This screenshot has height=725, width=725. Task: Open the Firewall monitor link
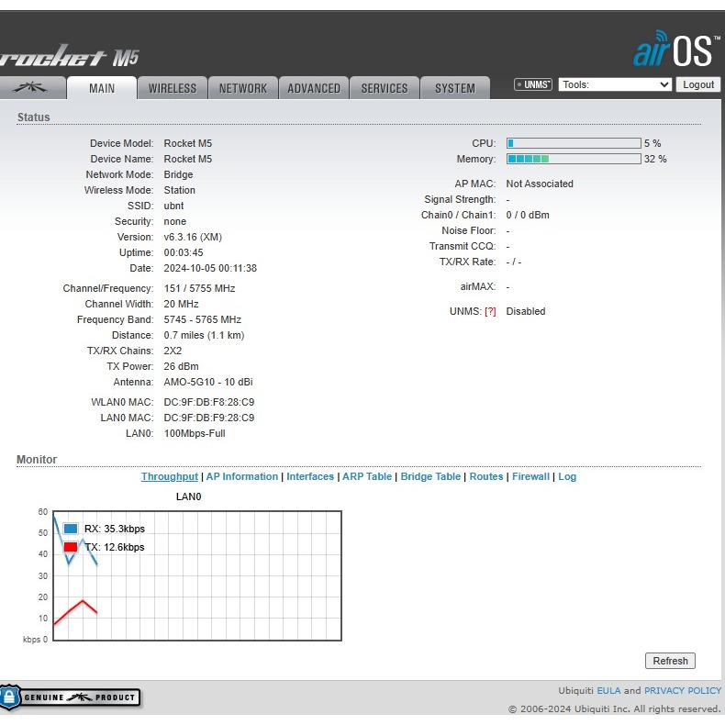tap(530, 476)
